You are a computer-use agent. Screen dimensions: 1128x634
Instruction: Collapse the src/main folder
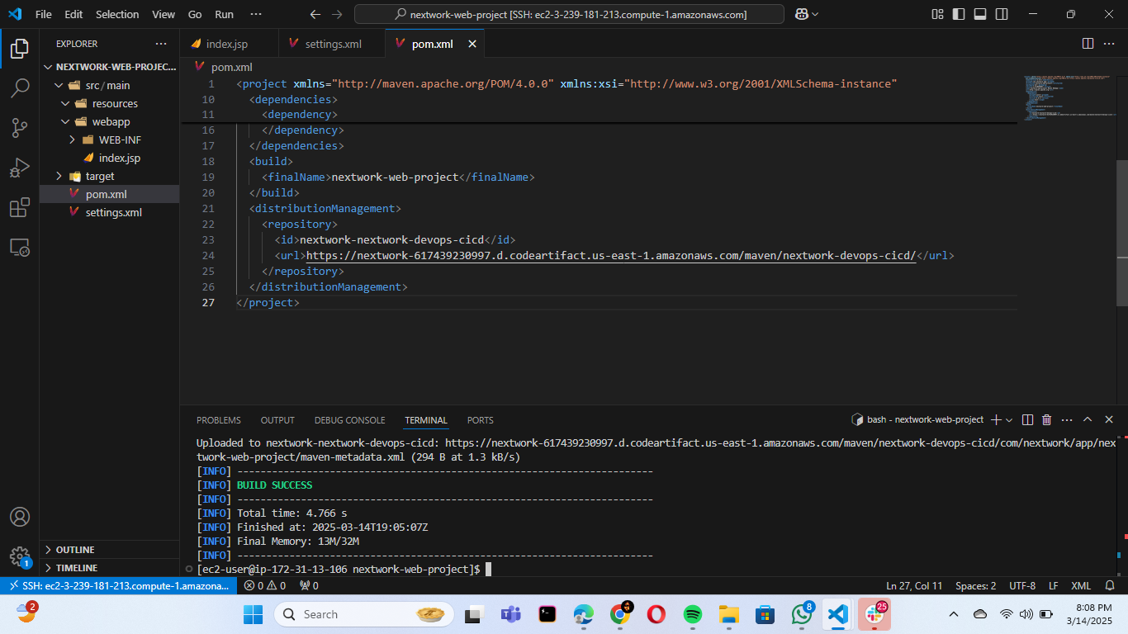point(109,85)
